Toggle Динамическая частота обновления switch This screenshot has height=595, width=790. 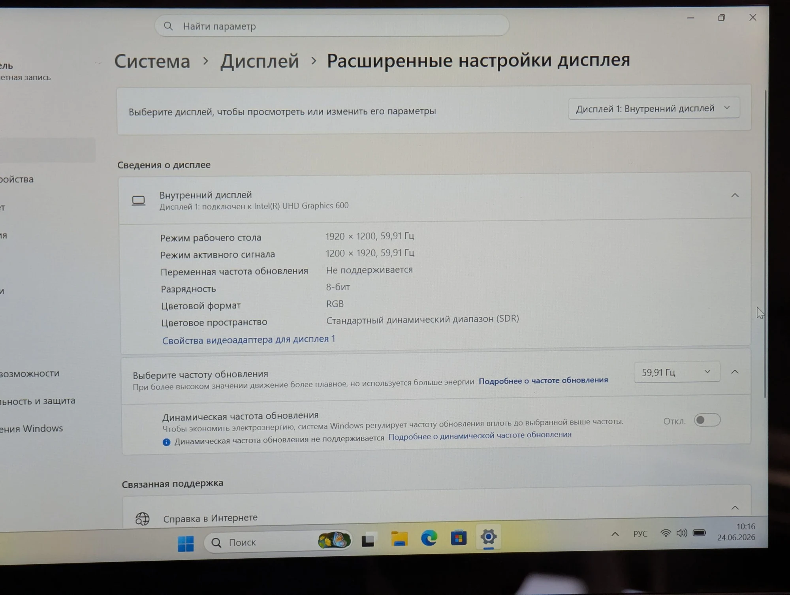(x=707, y=420)
